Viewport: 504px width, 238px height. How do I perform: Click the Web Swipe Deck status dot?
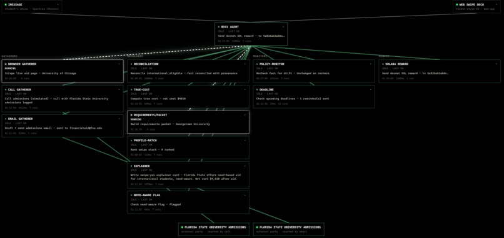456,4
